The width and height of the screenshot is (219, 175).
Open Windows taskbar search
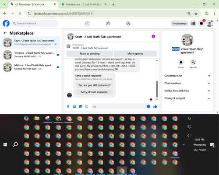(x=15, y=144)
